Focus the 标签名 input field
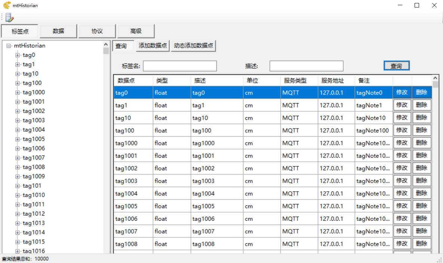Screen dimensions: 443x263 (179, 66)
